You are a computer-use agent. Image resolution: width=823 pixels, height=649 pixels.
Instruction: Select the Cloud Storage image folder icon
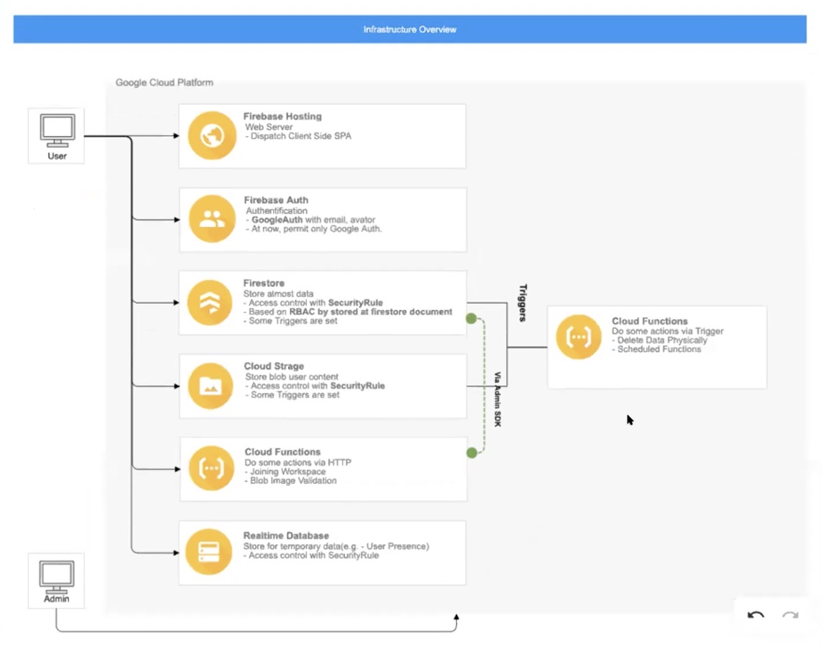(211, 386)
